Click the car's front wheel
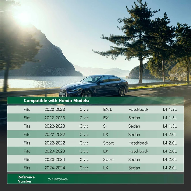Screen dimensions: 191x191 pyautogui.click(x=86, y=94)
